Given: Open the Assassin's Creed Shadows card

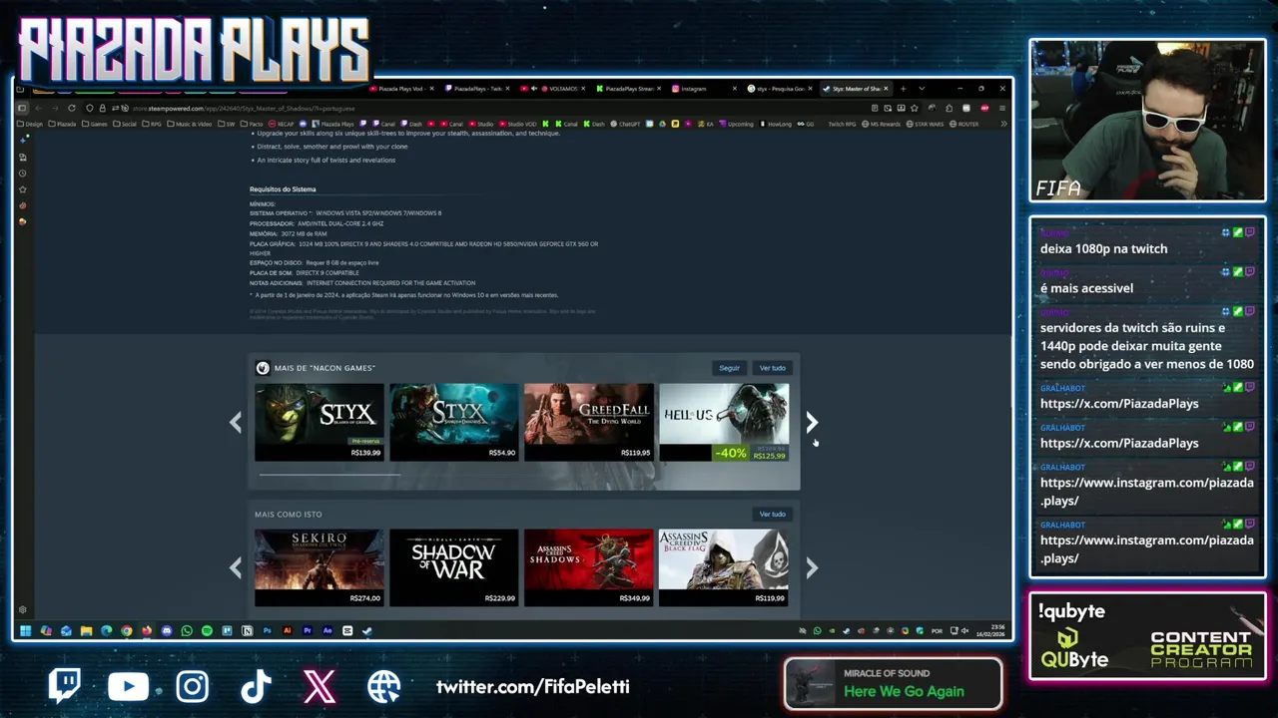Looking at the screenshot, I should pos(589,567).
